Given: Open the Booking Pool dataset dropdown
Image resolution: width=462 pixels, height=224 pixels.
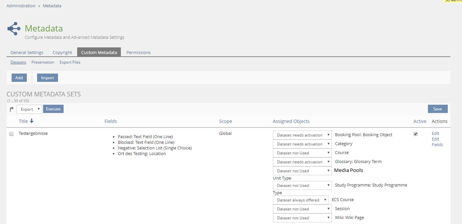Looking at the screenshot, I should tap(302, 135).
